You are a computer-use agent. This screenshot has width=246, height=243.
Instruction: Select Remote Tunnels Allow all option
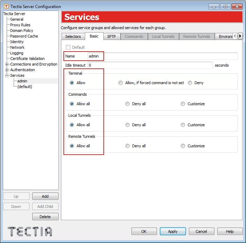tap(72, 146)
